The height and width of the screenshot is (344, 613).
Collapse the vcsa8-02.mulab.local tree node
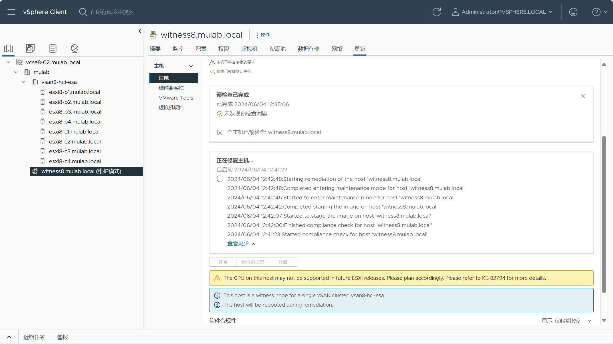tap(8, 62)
